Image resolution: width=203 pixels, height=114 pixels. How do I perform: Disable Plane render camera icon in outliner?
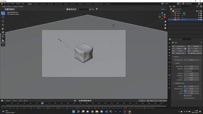[x=201, y=20]
